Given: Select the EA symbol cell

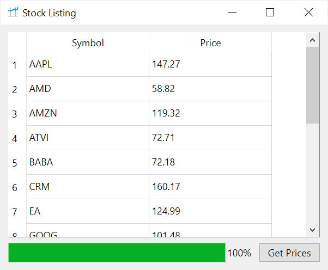Looking at the screenshot, I should point(88,211).
